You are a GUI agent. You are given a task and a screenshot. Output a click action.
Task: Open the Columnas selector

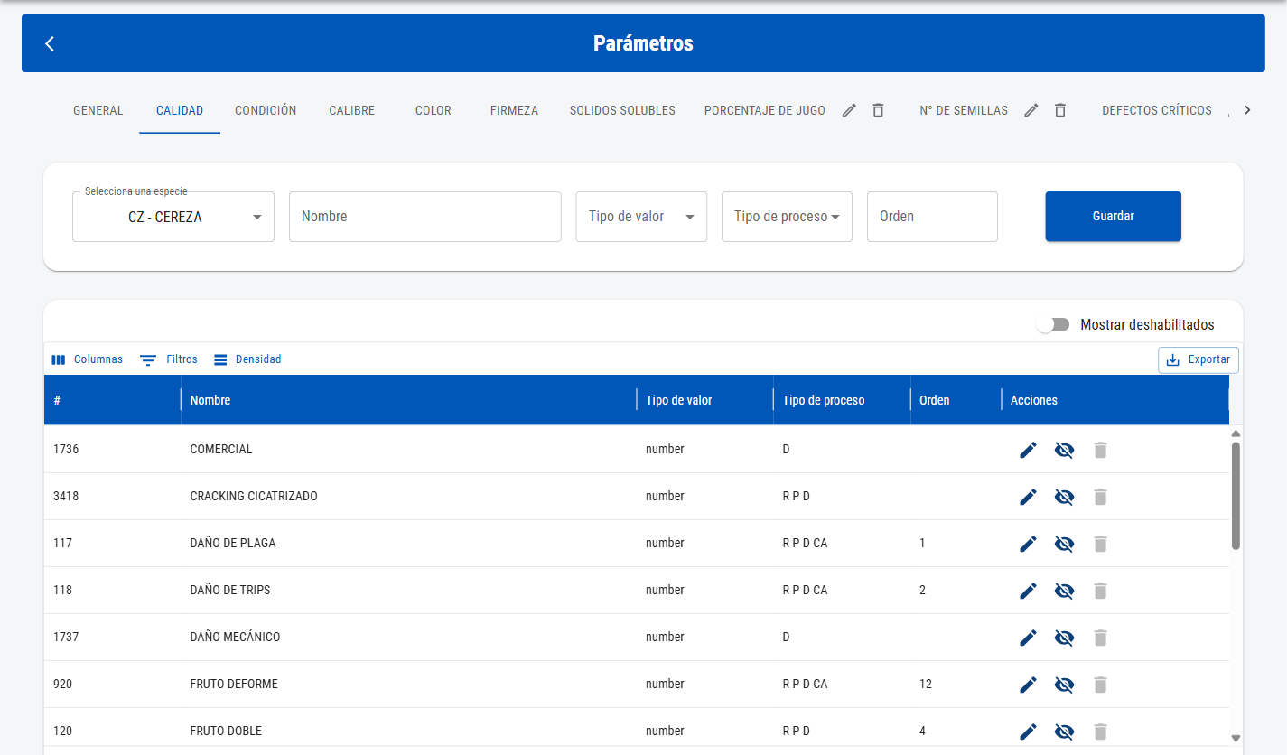[x=87, y=359]
